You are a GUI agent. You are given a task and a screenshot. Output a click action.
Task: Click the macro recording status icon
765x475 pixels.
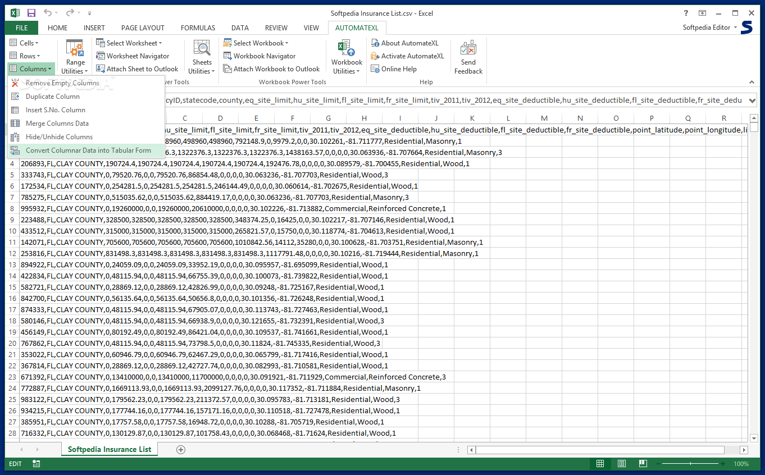coord(36,464)
